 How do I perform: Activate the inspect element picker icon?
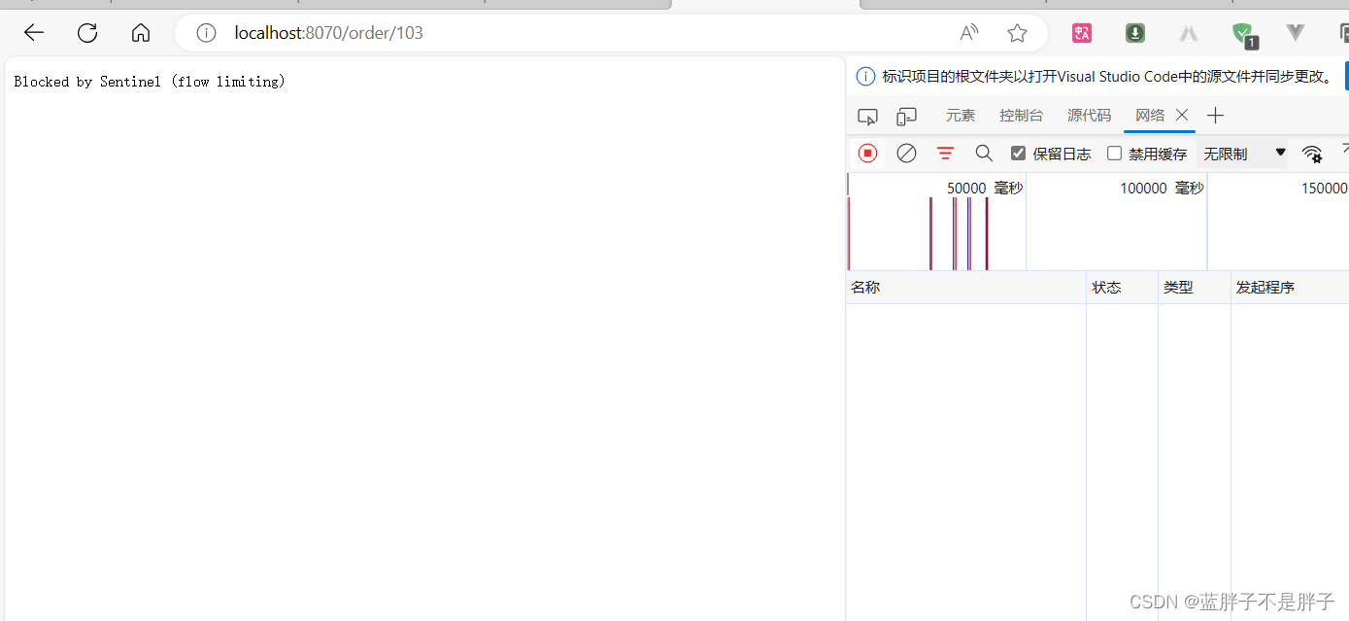[867, 117]
